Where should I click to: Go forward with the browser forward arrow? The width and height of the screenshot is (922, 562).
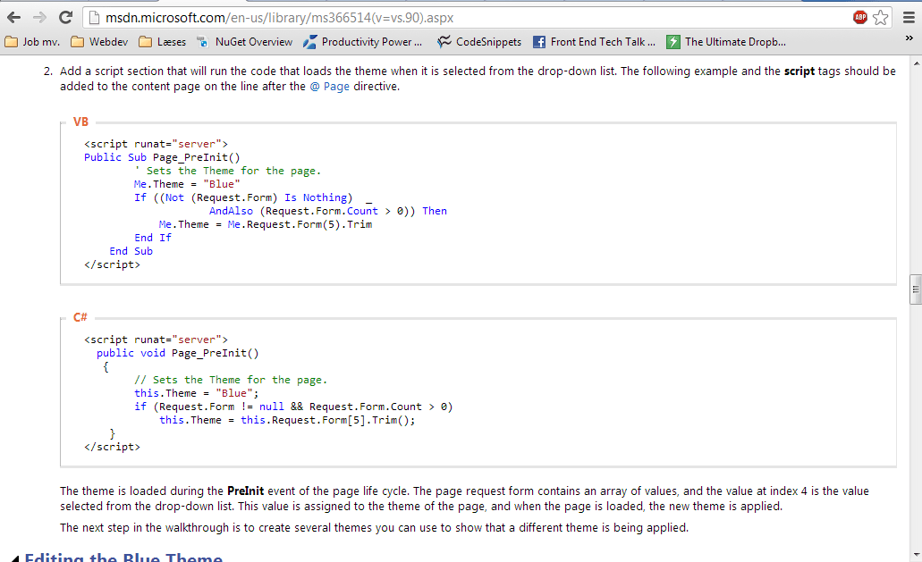(39, 18)
